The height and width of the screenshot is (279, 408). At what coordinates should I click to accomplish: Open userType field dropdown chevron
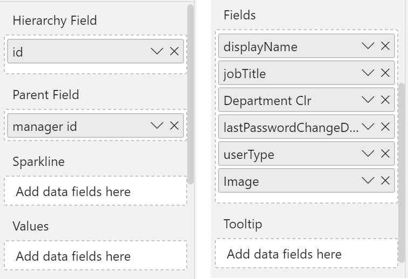click(368, 154)
